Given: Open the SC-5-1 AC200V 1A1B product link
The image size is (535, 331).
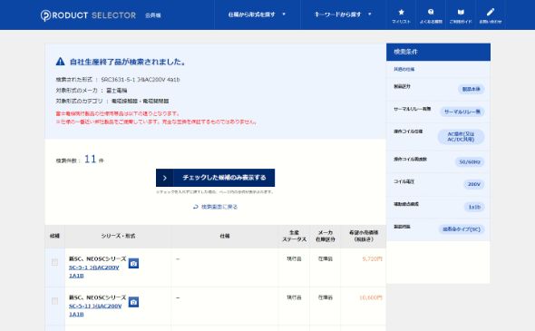Looking at the screenshot, I should [93, 272].
